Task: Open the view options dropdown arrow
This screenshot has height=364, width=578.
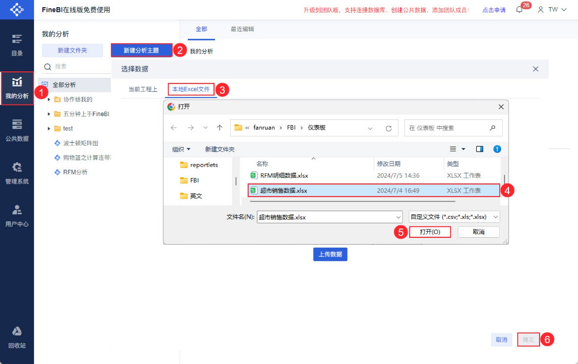Action: [x=463, y=149]
